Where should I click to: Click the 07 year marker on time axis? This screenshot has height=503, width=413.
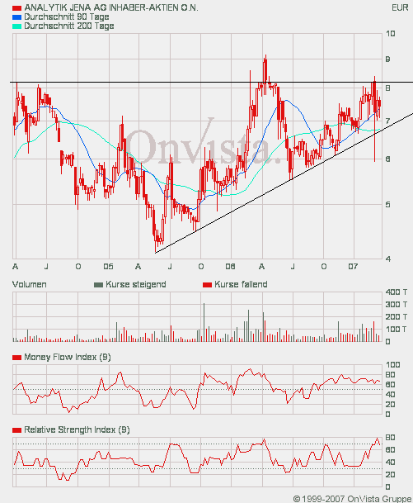pos(353,267)
